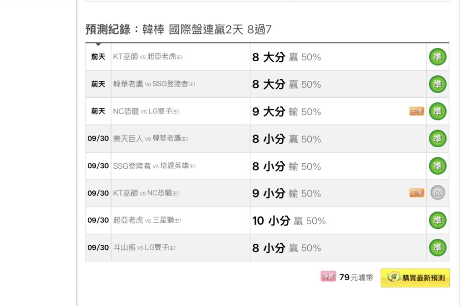Click green 準 icon for 斗山熊 vs LG雙子
This screenshot has height=306, width=462.
(x=437, y=248)
